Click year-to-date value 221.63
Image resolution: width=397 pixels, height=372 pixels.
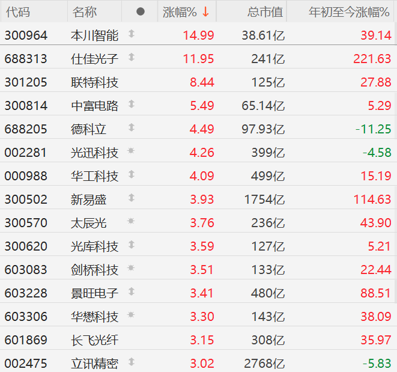(372, 59)
